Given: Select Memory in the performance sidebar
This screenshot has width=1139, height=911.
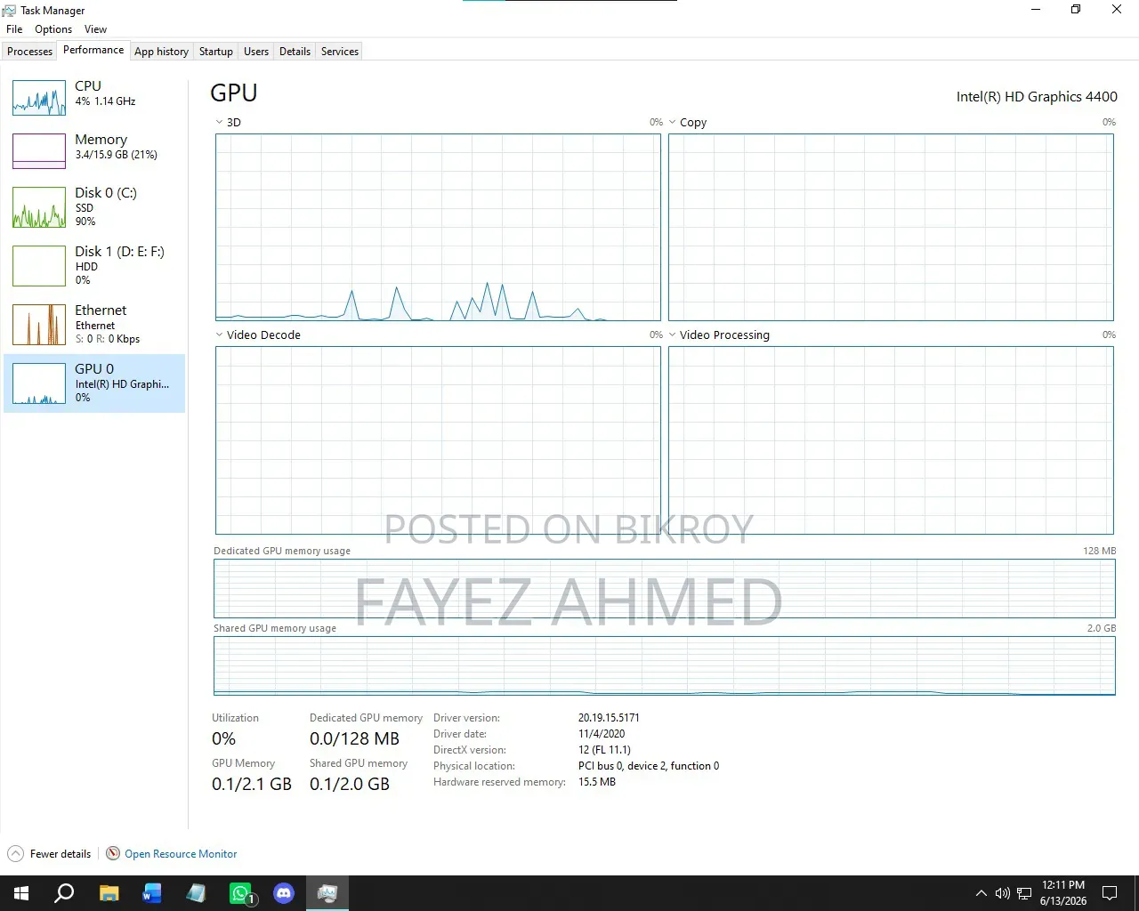Looking at the screenshot, I should (x=94, y=151).
